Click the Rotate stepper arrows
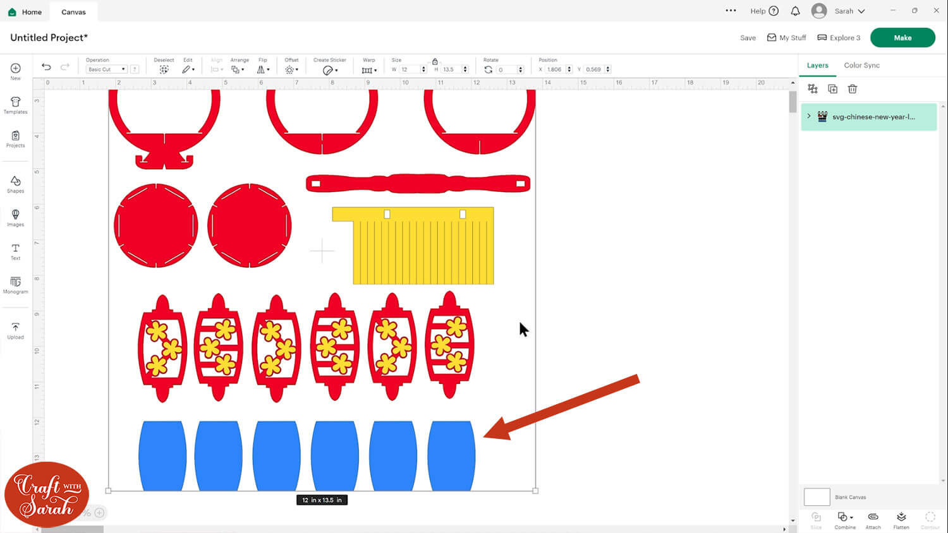This screenshot has height=533, width=948. tap(520, 69)
